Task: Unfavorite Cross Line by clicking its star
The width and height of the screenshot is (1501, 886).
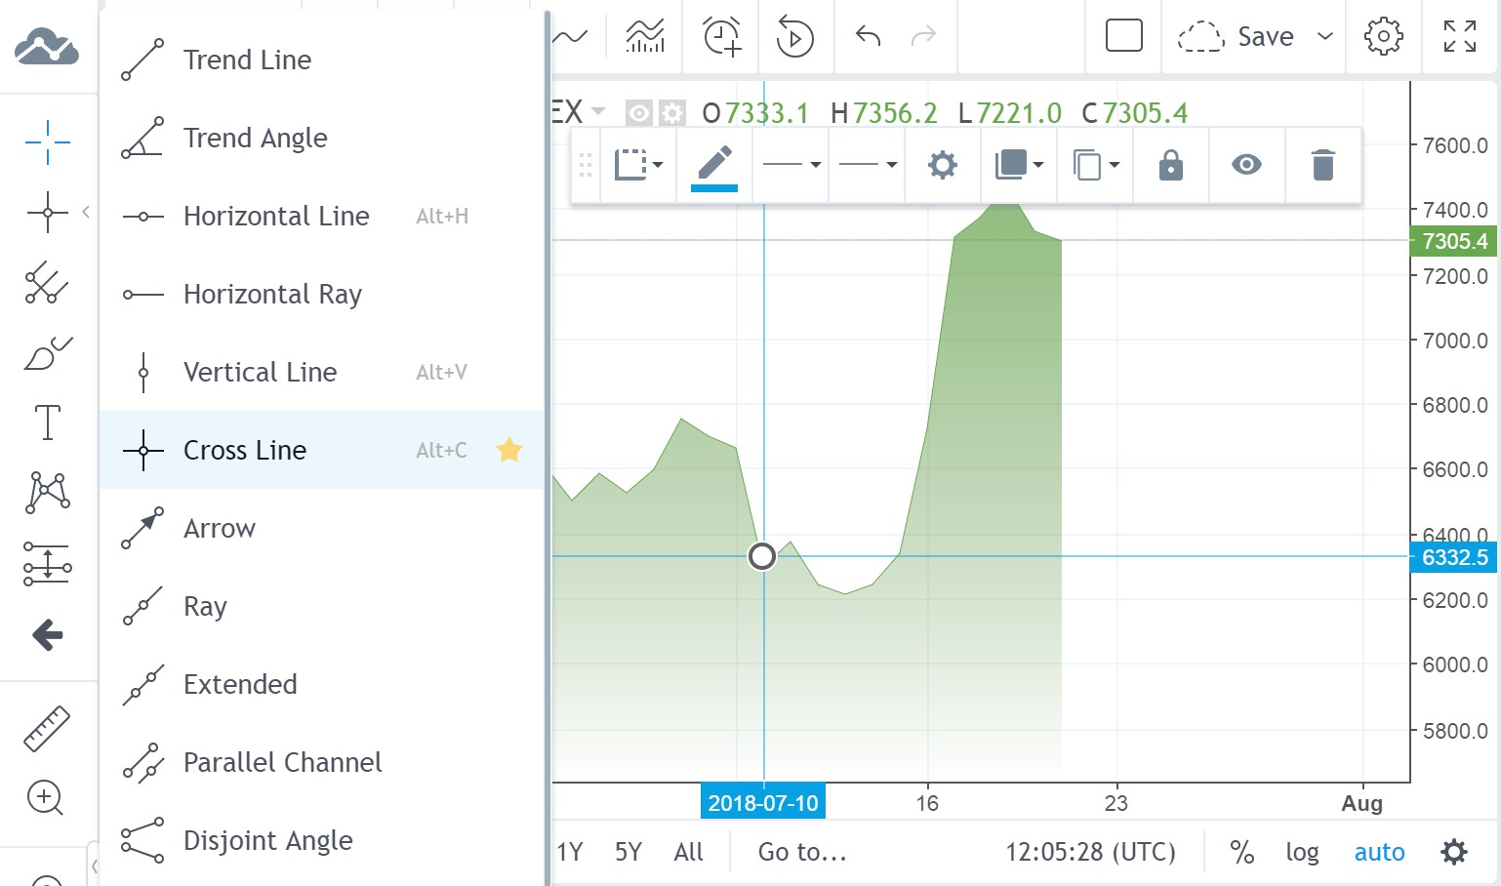Action: click(x=508, y=450)
